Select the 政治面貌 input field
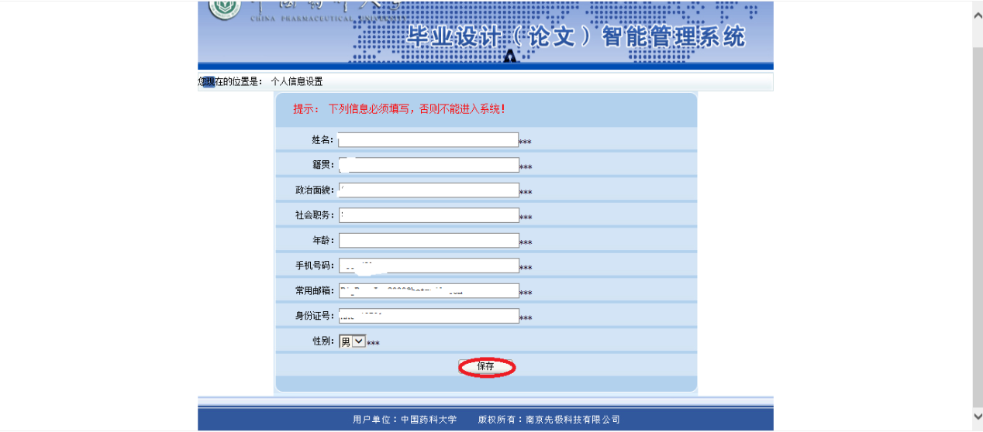Screen dimensions: 983x432 point(428,190)
